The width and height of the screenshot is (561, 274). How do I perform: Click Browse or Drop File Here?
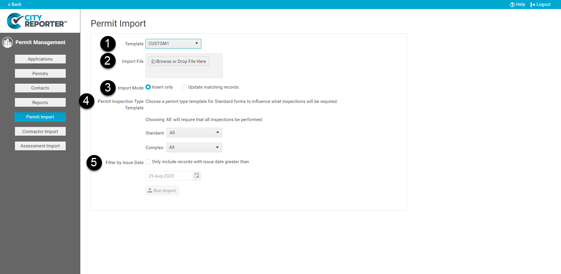point(178,61)
